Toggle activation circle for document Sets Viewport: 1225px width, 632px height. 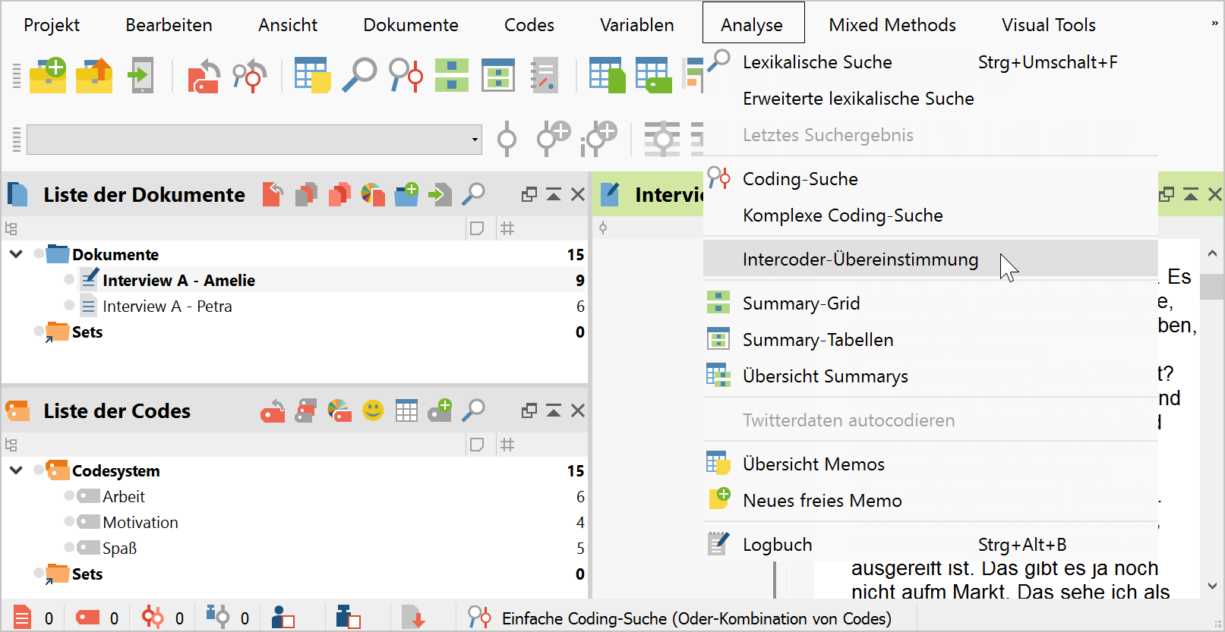[x=39, y=331]
